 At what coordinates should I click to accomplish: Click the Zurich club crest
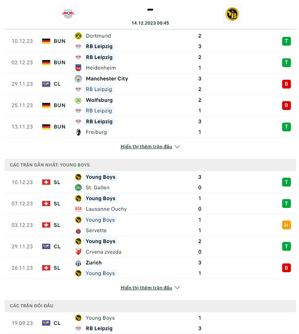78,263
